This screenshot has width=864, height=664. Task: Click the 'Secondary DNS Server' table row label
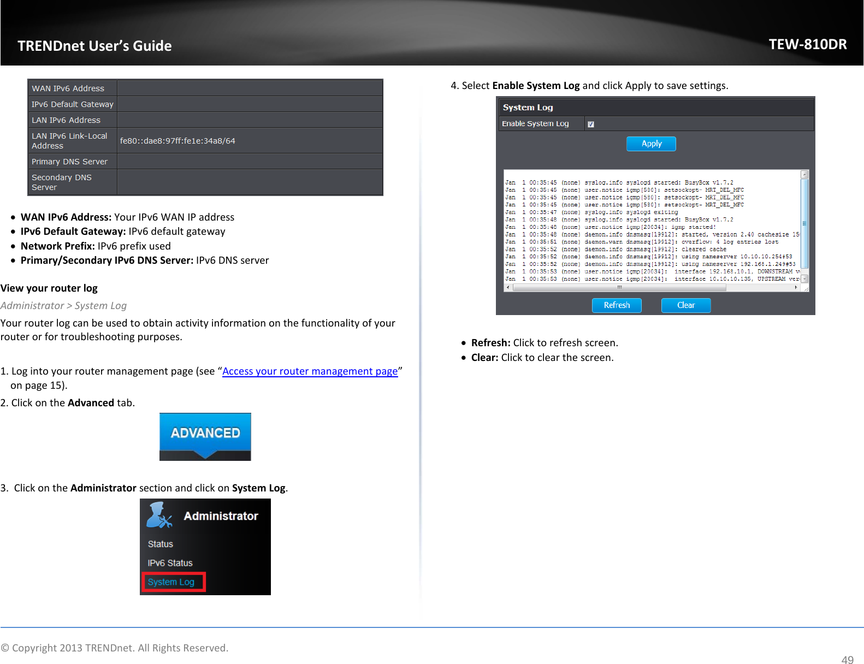[x=61, y=182]
